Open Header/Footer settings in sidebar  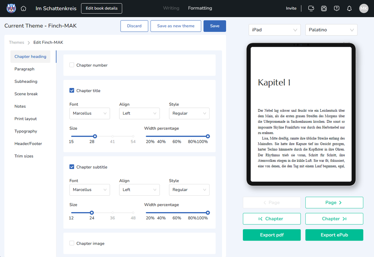(x=28, y=143)
